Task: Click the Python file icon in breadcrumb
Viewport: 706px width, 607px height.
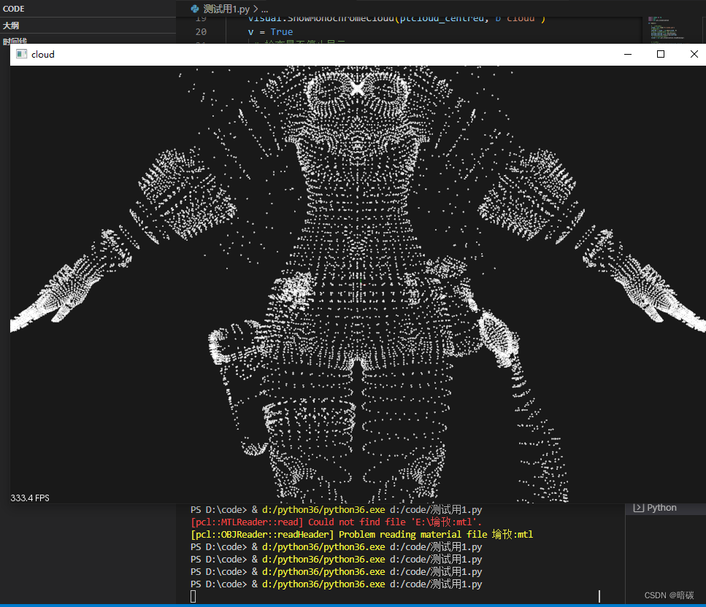Action: point(195,9)
